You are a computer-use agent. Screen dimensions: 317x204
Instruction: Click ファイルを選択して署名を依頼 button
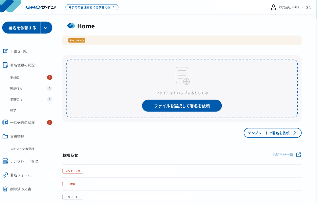pos(182,106)
